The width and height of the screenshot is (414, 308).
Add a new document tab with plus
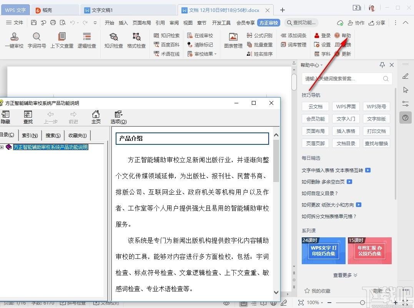(282, 10)
